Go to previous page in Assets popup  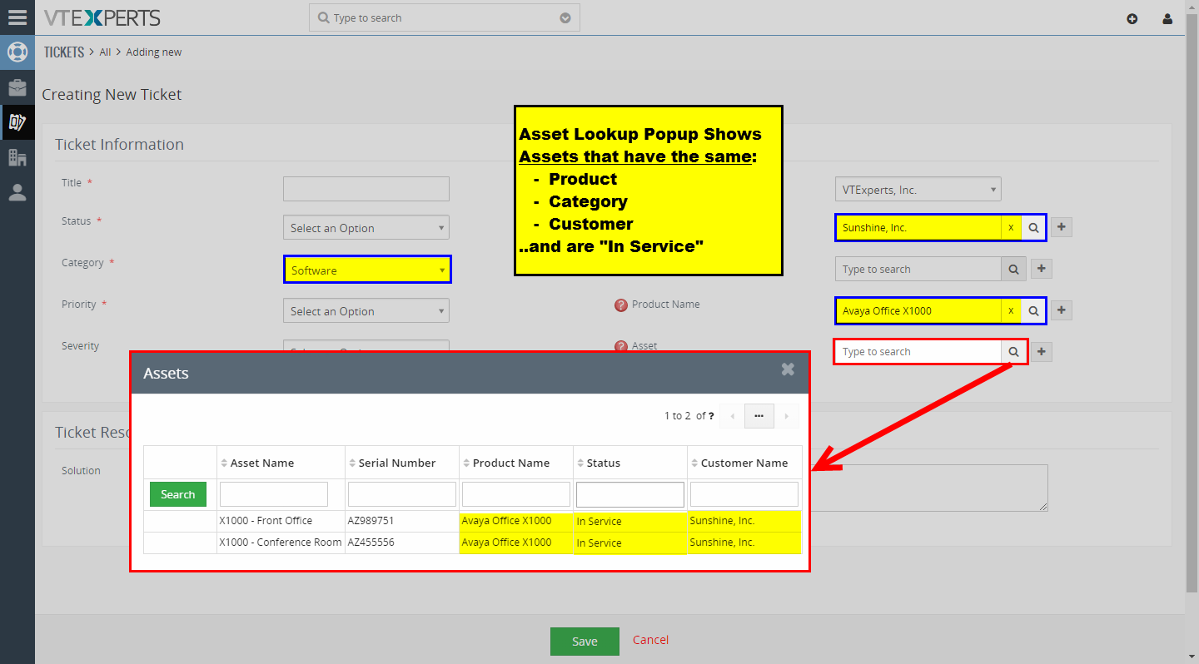732,416
